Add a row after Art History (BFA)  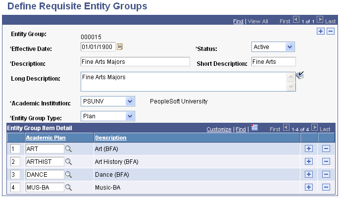click(x=308, y=161)
